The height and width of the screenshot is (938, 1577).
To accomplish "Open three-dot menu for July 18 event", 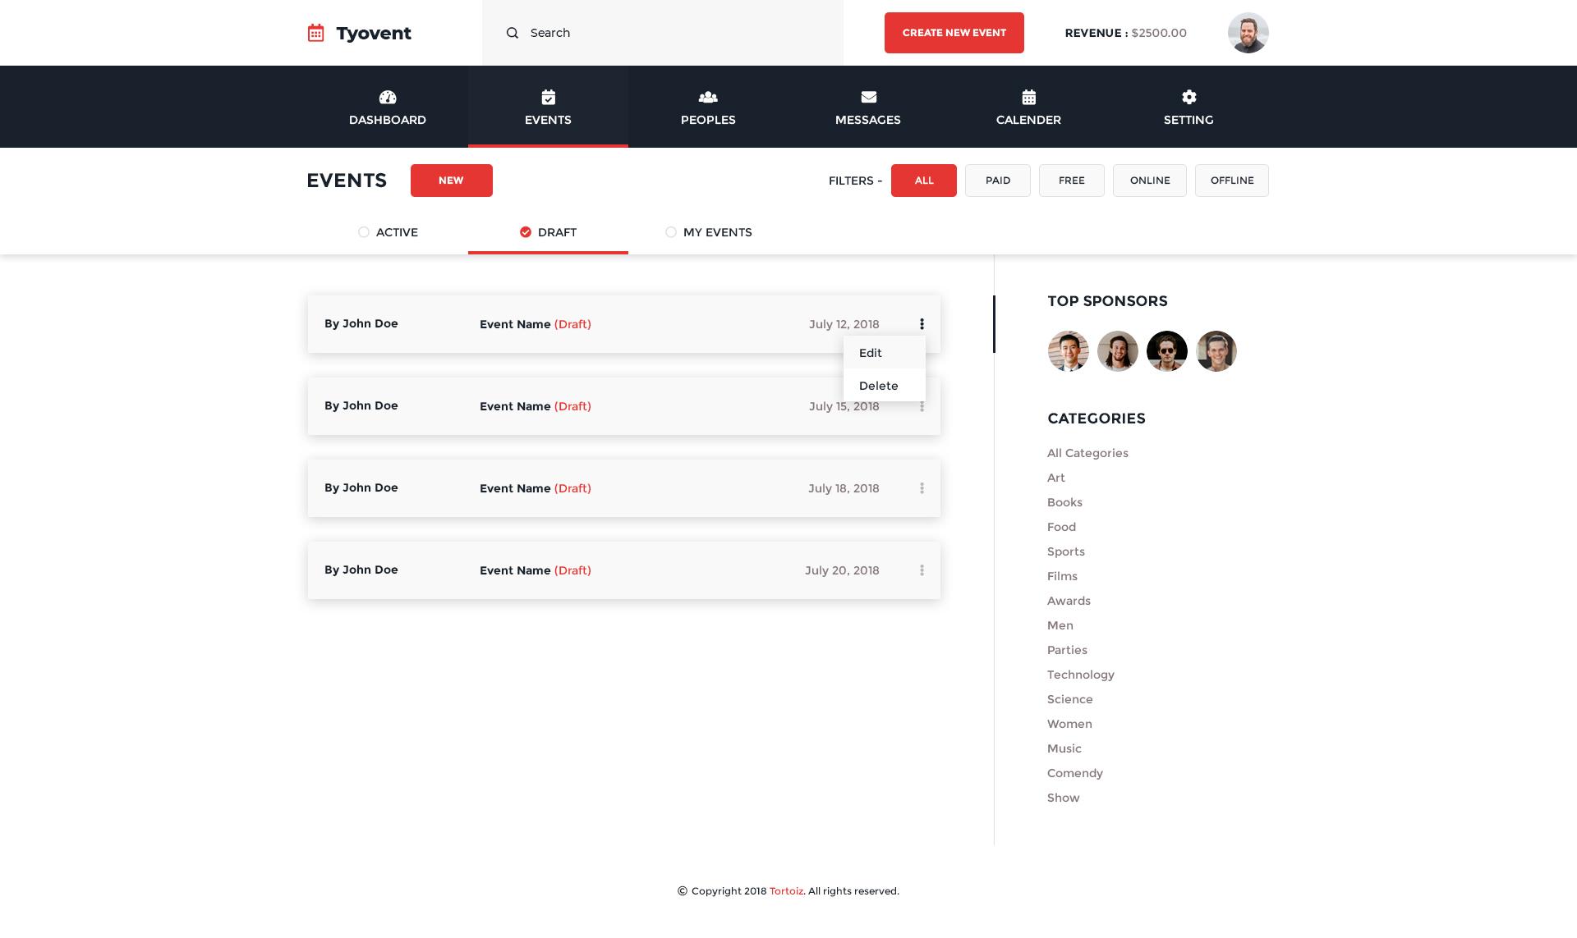I will [922, 488].
